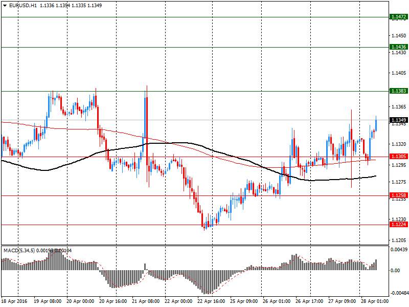Select the red horizontal line at 1.1258
This screenshot has height=307, width=409.
coord(195,195)
